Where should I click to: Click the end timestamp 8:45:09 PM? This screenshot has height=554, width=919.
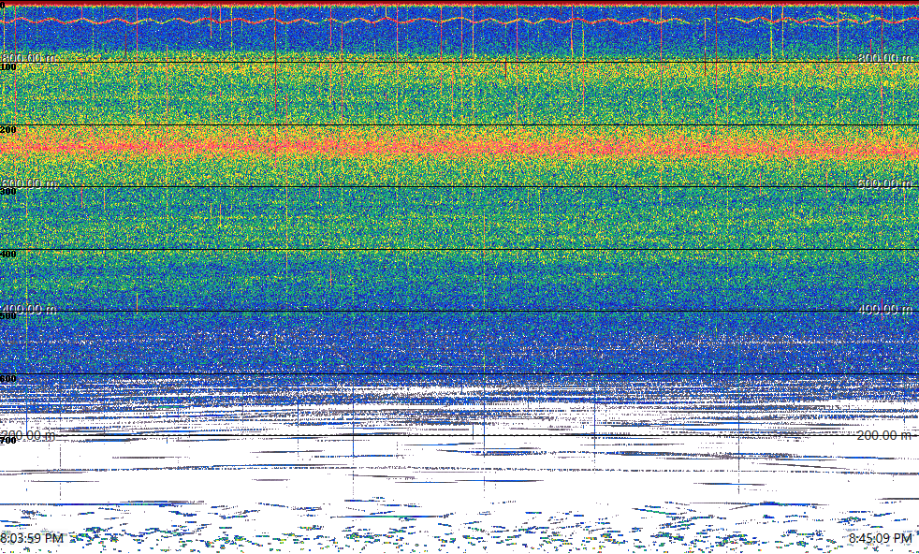881,538
